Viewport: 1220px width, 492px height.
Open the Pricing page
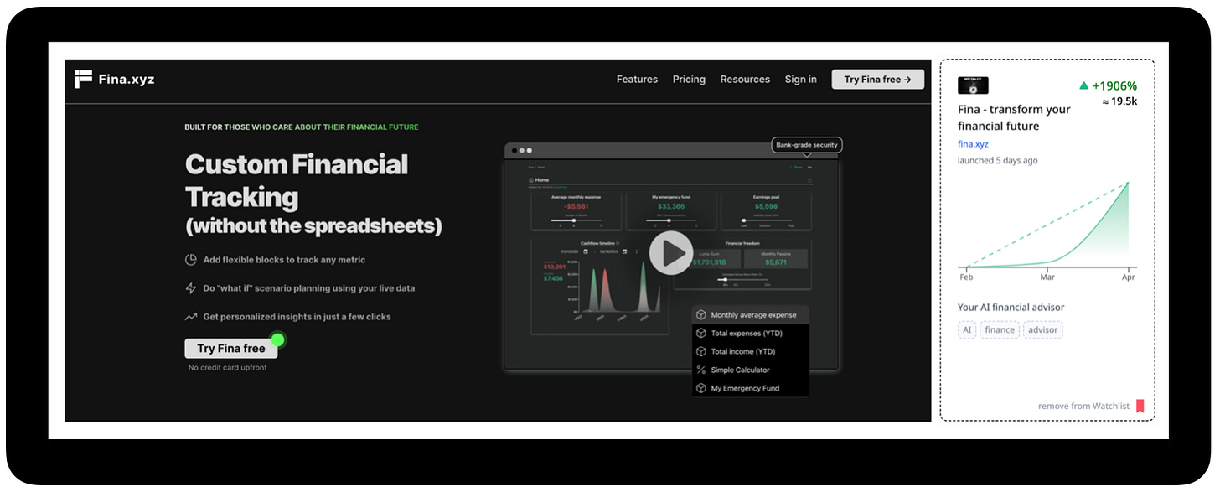coord(689,80)
